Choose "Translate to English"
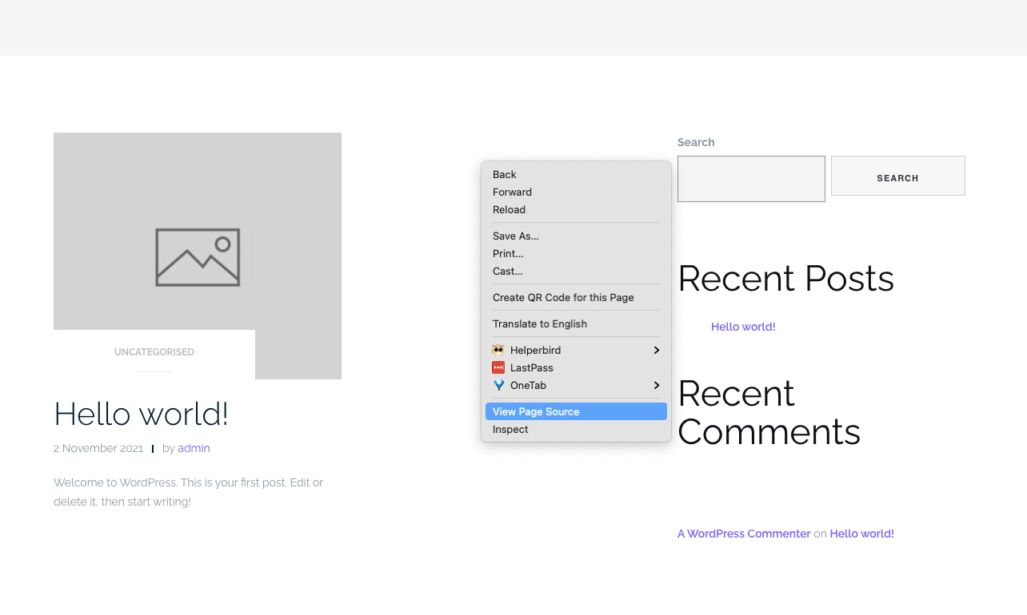This screenshot has height=615, width=1027. 540,323
